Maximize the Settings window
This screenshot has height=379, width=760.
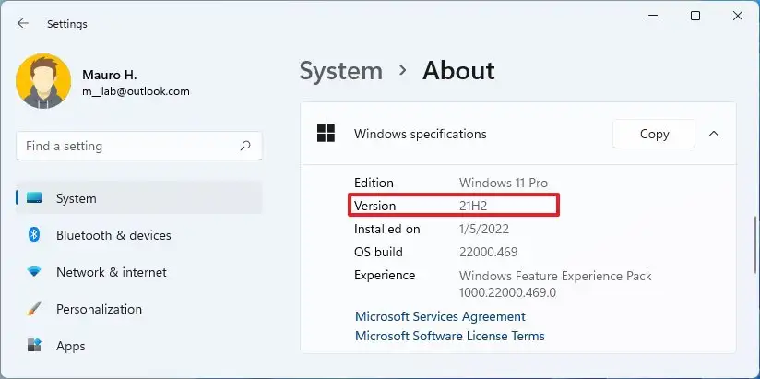695,16
